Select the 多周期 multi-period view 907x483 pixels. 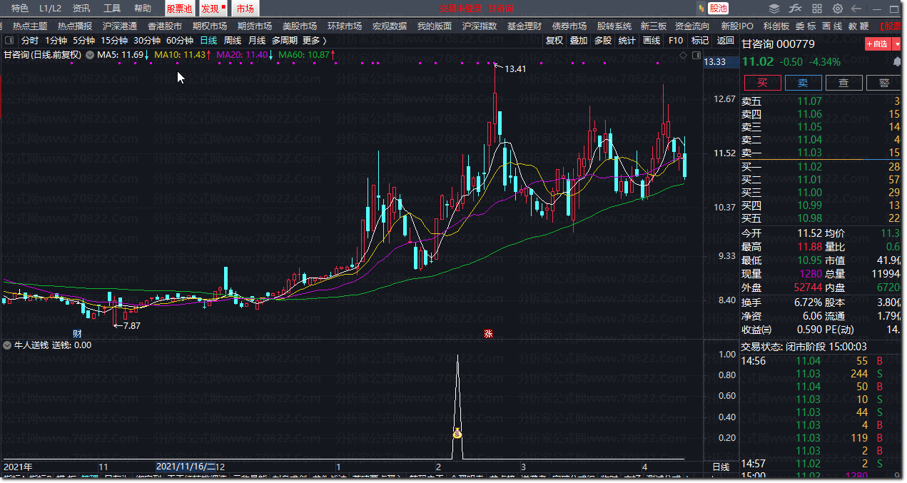point(284,41)
